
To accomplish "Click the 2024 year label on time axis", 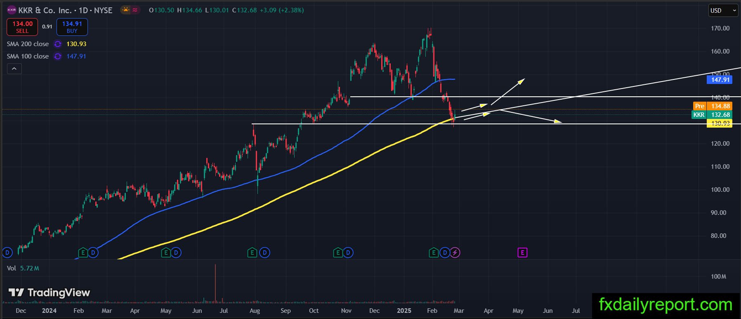I will (49, 311).
